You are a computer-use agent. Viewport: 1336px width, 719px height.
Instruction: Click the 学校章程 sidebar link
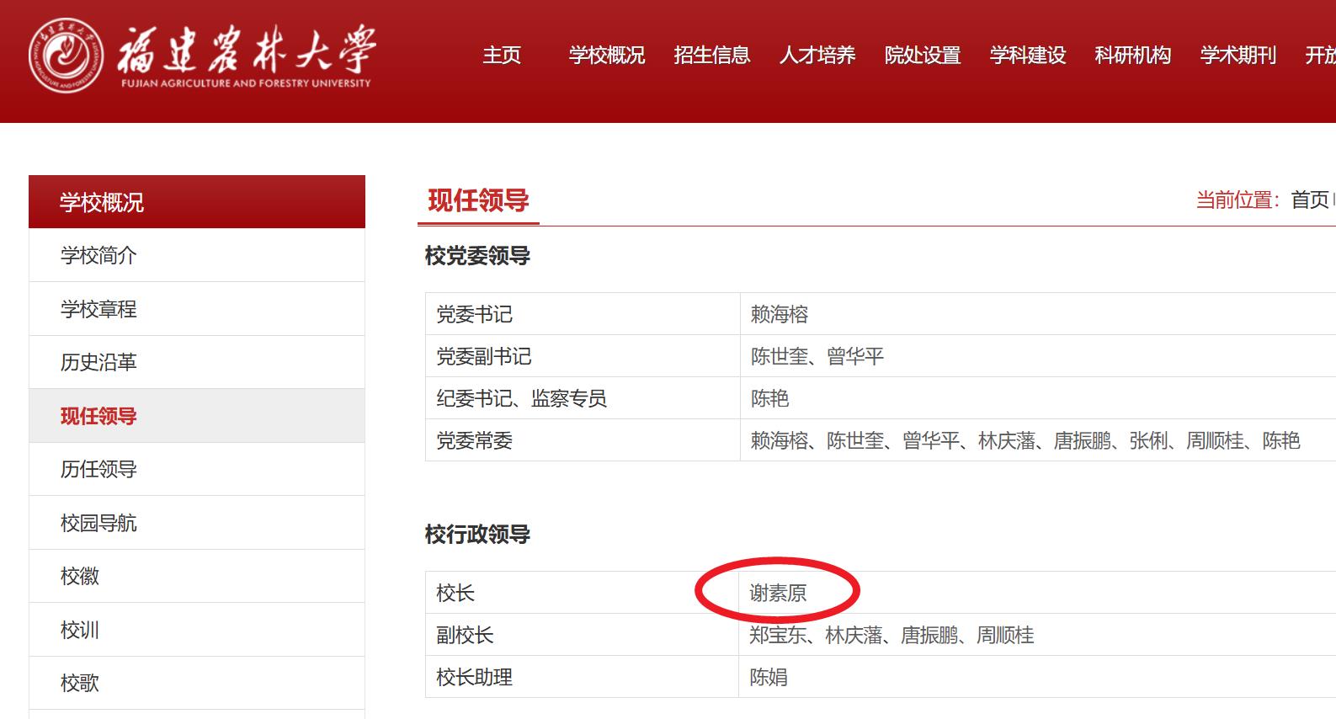pyautogui.click(x=98, y=309)
